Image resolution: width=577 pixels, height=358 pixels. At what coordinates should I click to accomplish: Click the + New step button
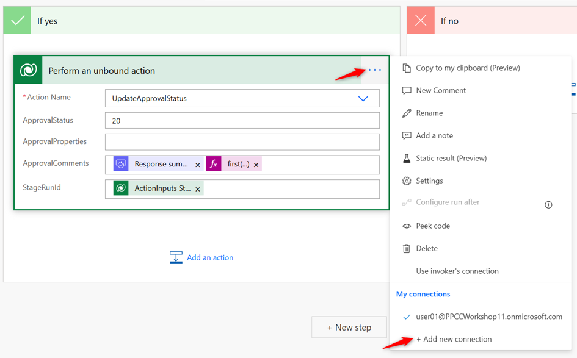(349, 328)
